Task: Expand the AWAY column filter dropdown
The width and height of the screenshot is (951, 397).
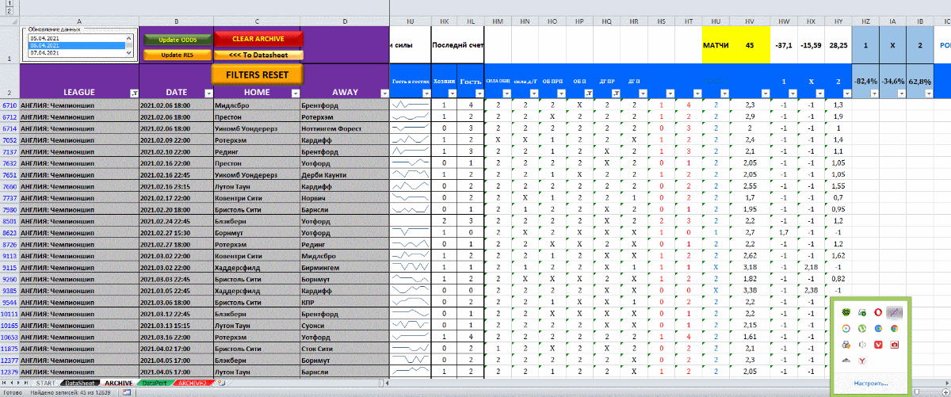Action: pos(383,93)
